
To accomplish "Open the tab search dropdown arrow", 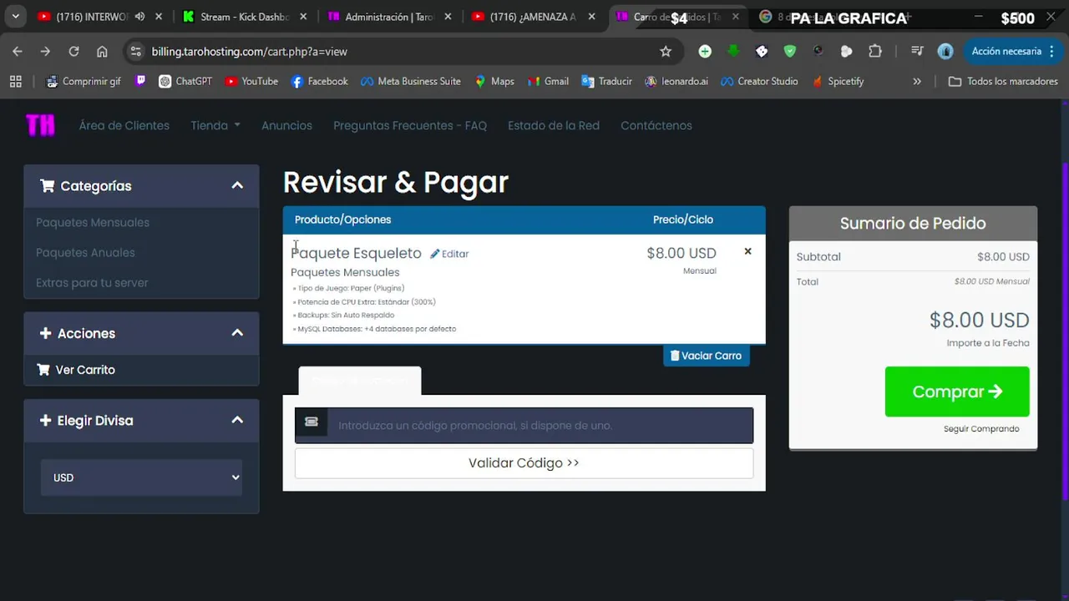I will (15, 17).
